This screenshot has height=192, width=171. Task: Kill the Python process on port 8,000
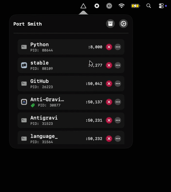109,47
